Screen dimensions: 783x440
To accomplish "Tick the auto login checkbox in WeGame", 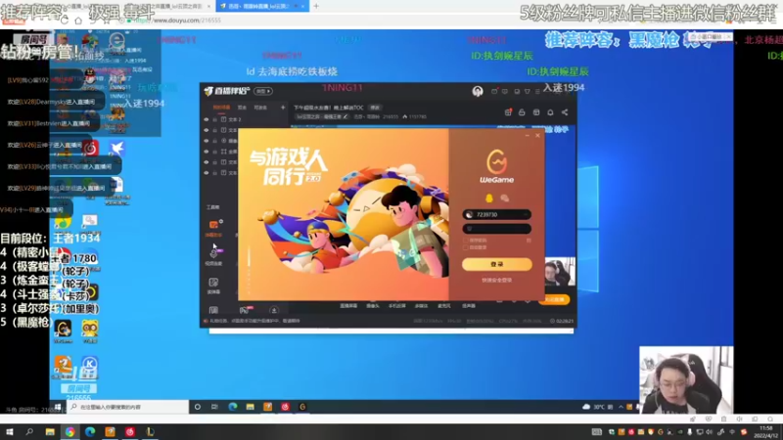I will (466, 247).
